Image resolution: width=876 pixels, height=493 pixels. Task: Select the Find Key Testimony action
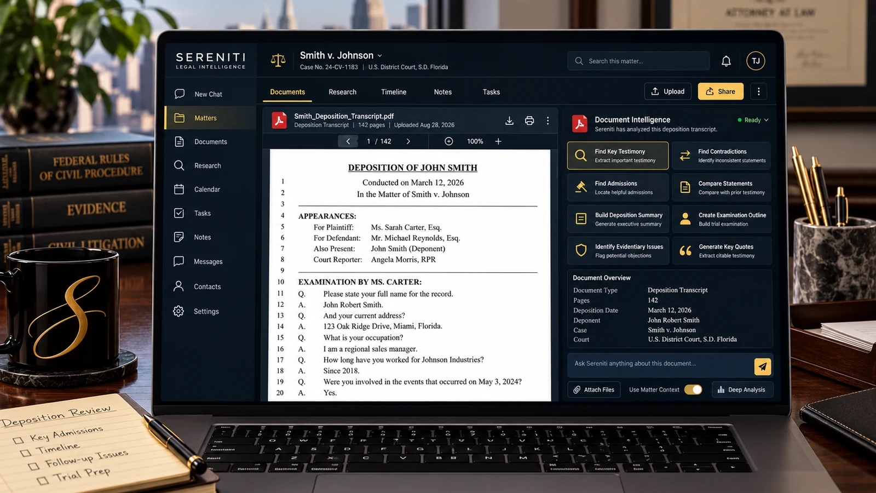[618, 156]
